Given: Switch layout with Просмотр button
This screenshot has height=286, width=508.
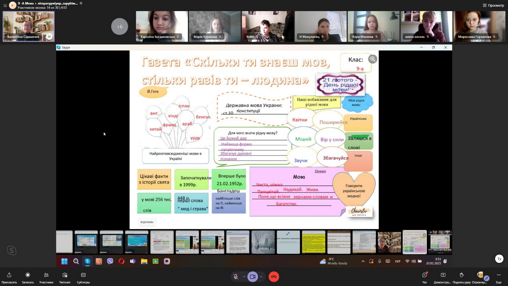Looking at the screenshot, I should 493,5.
